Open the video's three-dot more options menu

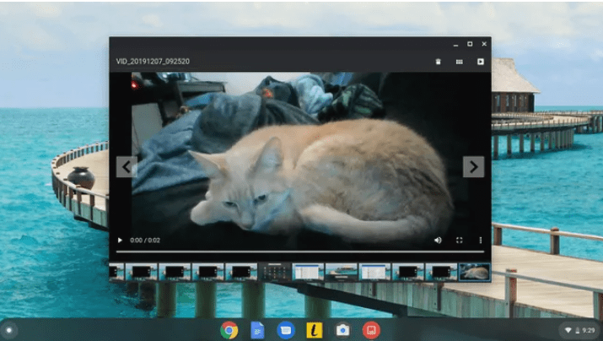(x=481, y=241)
